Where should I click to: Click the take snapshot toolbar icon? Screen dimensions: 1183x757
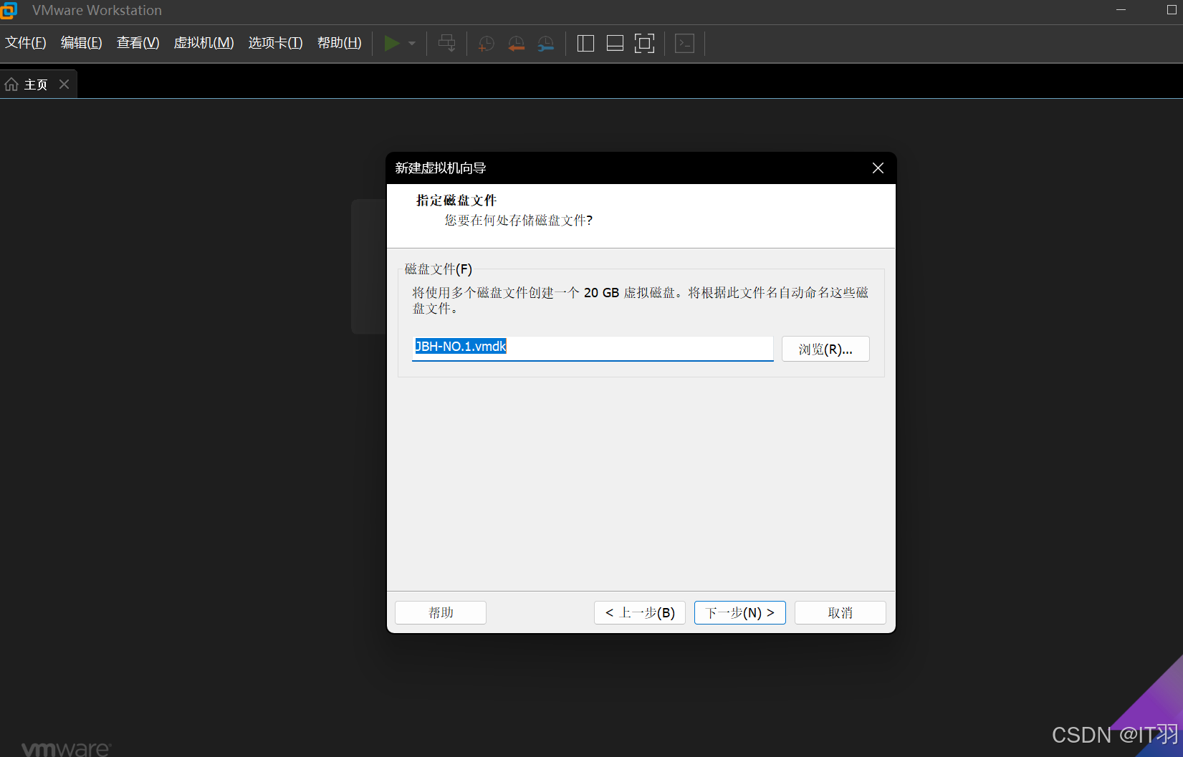pos(486,43)
